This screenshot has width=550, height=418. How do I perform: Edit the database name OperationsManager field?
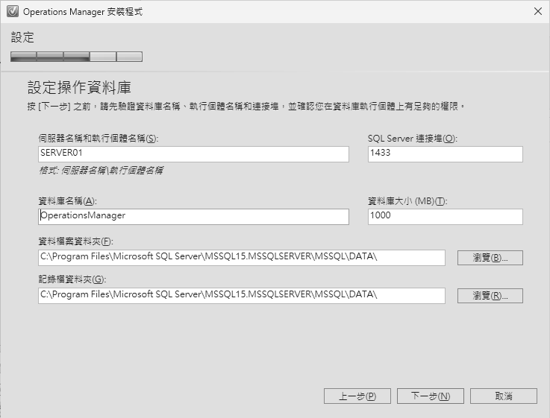click(193, 217)
